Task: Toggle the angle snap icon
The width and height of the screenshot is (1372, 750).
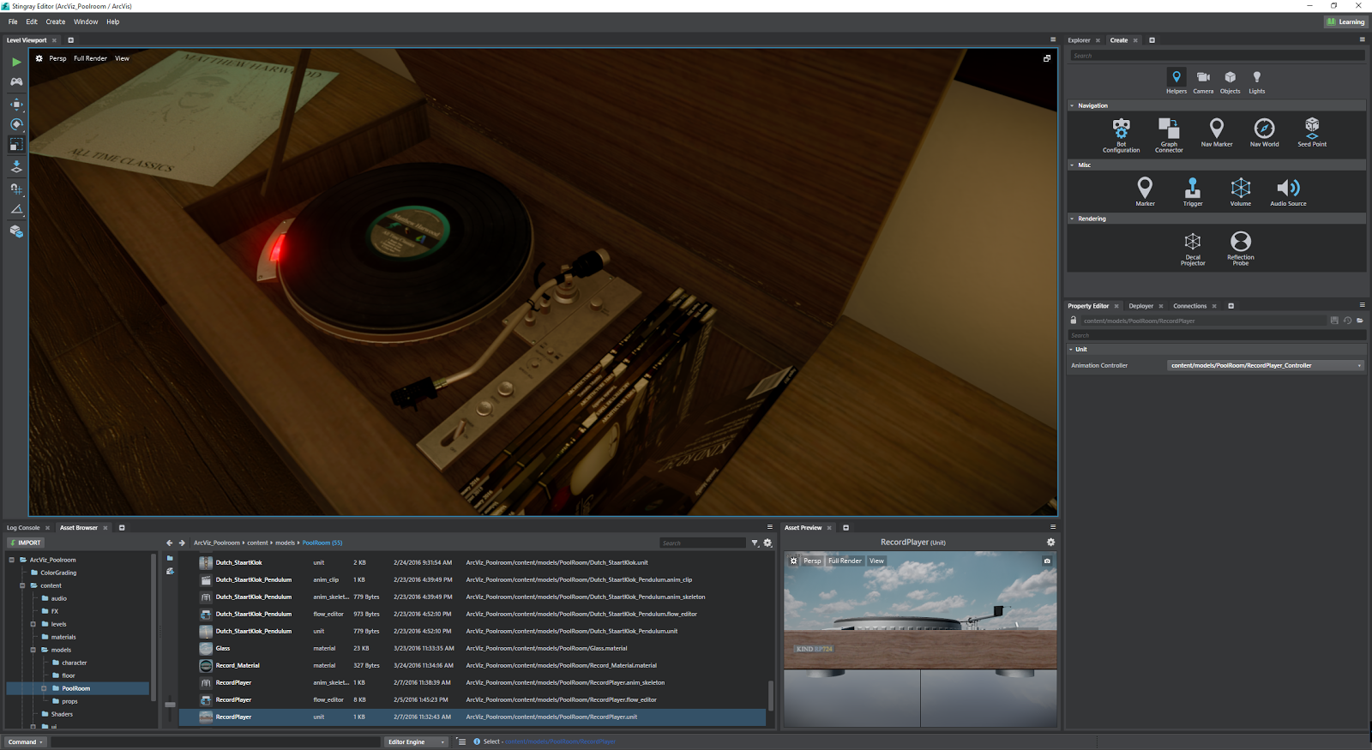Action: click(x=16, y=209)
